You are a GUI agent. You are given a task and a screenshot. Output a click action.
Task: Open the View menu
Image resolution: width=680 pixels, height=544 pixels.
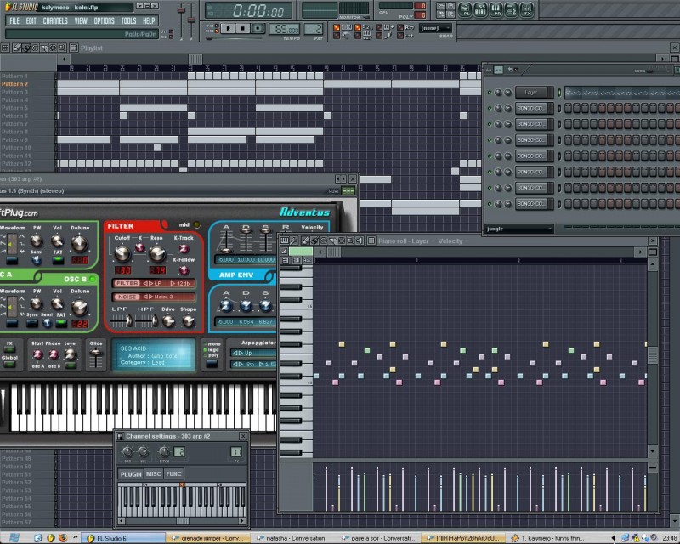tap(81, 20)
